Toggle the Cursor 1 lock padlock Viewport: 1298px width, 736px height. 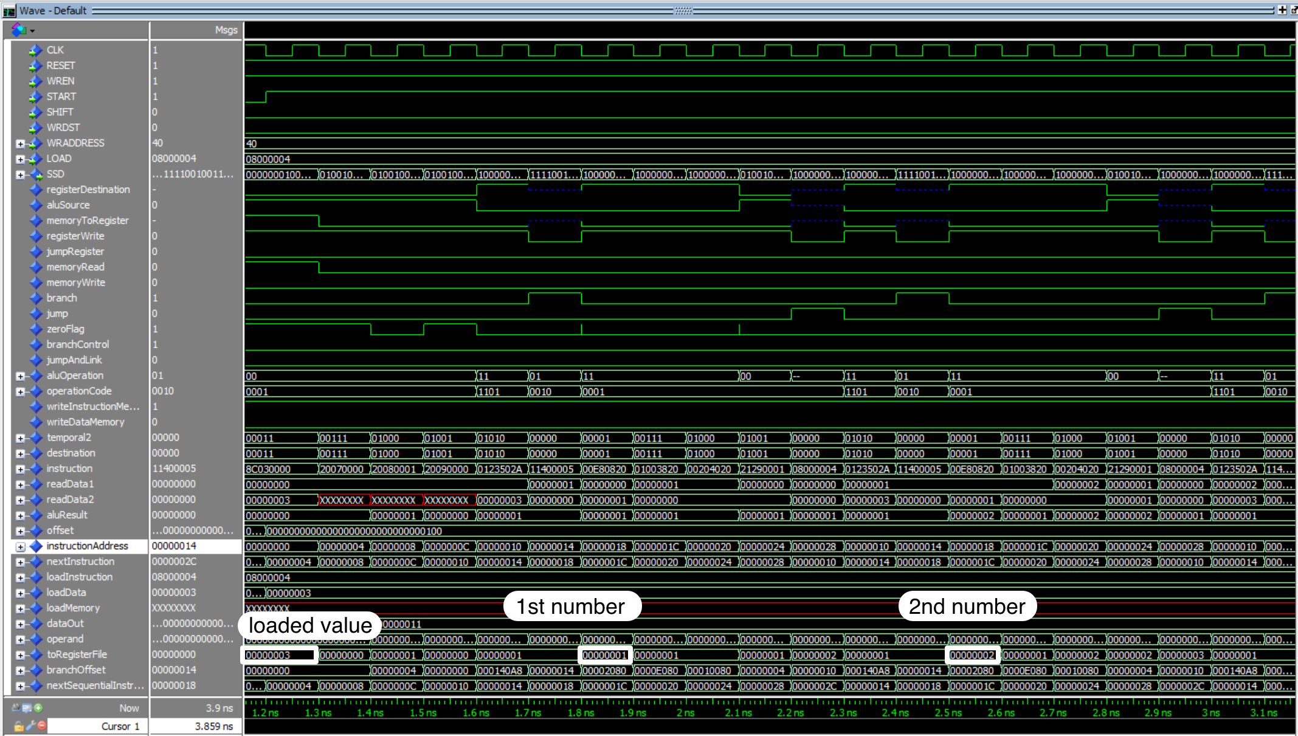pyautogui.click(x=19, y=726)
